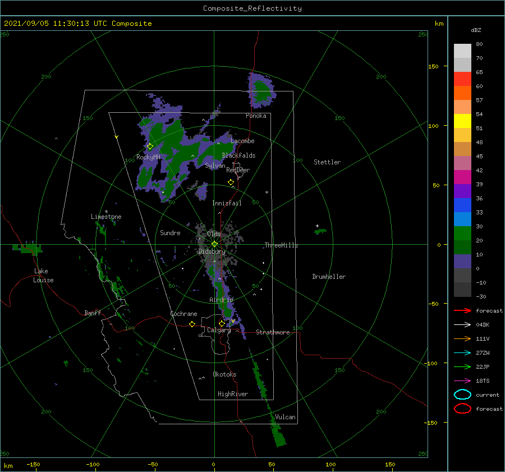Click the Lacombe label
Viewport: 505px width, 472px height.
tap(242, 141)
